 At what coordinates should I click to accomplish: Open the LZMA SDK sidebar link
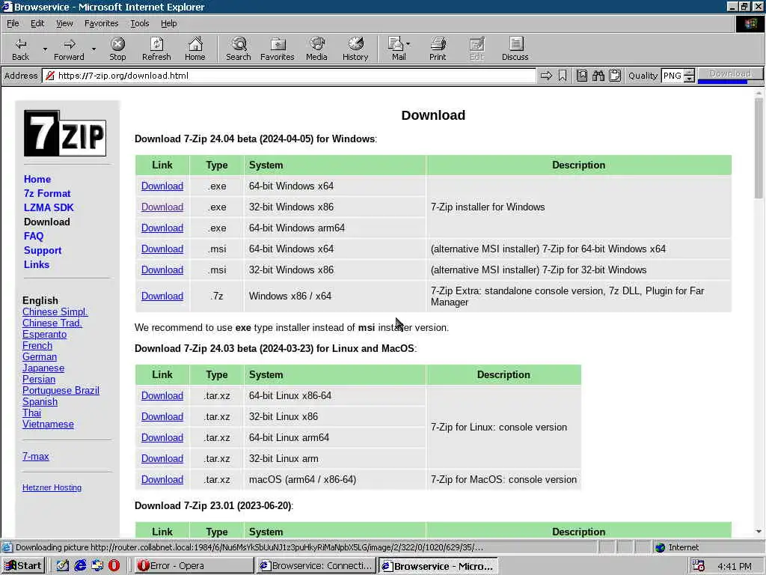(49, 208)
